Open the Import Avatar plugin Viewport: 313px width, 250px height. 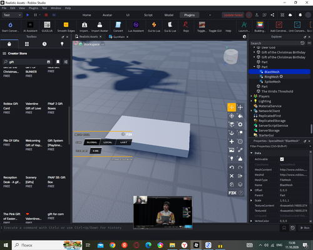[100, 27]
